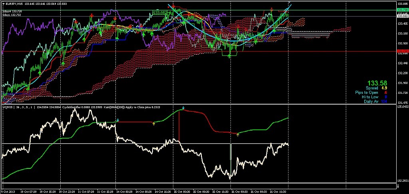The image size is (409, 194).
Task: Open the chart menu triangle beside EURJPY,M15
Action: tap(3, 4)
